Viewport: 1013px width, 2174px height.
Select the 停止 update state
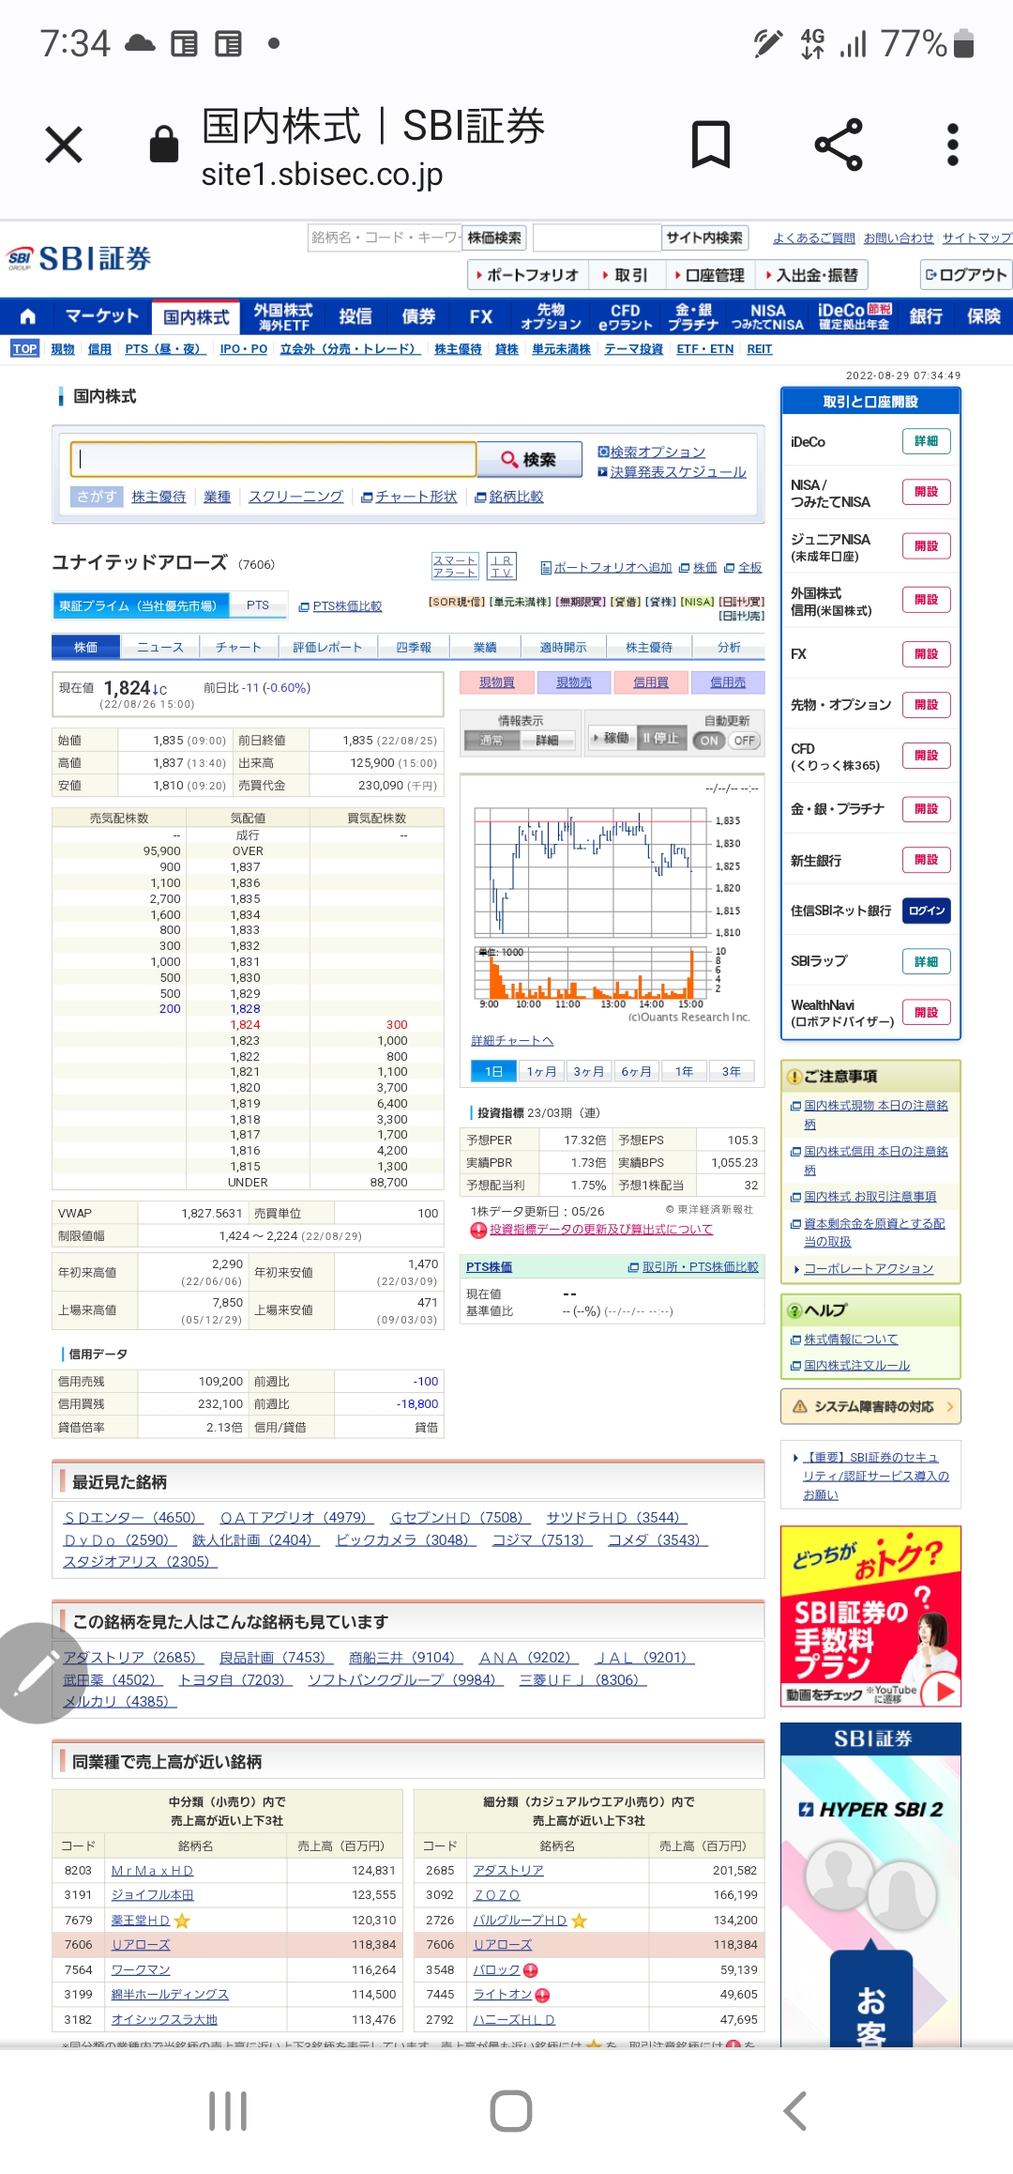[660, 738]
